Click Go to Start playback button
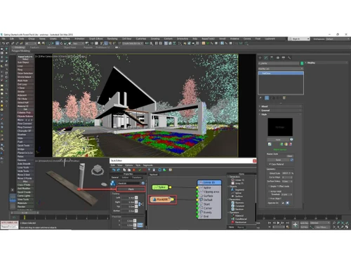Screen dimensions: 351x263 tap(270, 223)
